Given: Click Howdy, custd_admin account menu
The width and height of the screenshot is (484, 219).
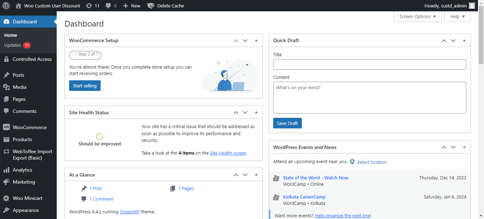Looking at the screenshot, I should coord(450,6).
